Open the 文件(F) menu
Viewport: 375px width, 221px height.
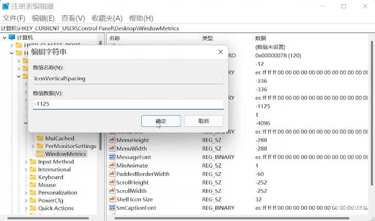tap(14, 18)
